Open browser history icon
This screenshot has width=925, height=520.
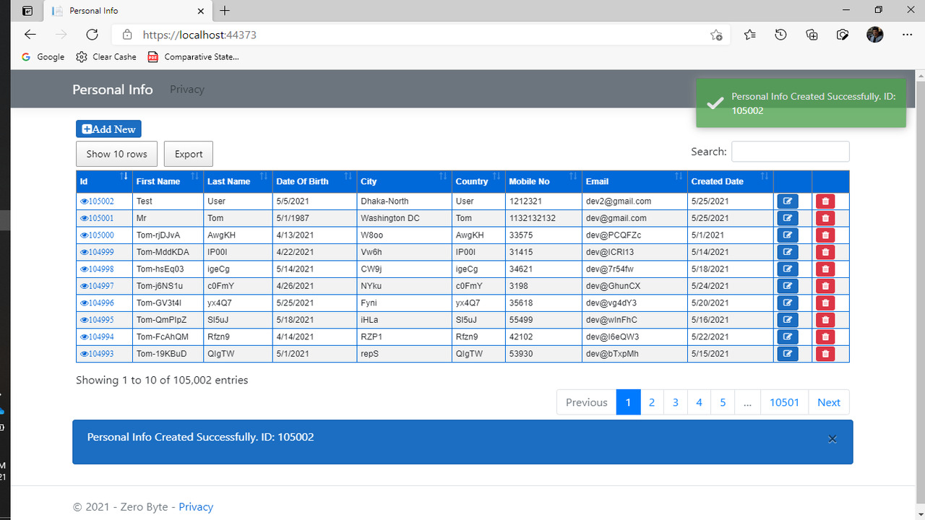(780, 34)
